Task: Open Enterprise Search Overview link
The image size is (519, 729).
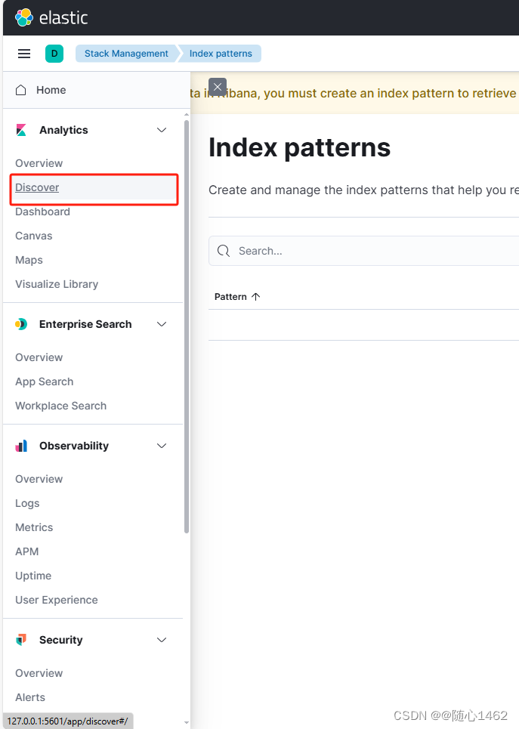Action: click(39, 357)
